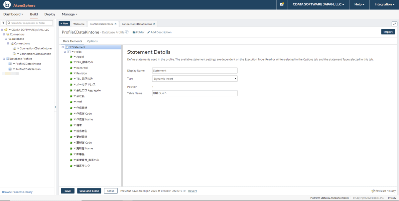Click the Revert link
Viewport: 399px width, 201px height.
click(193, 191)
